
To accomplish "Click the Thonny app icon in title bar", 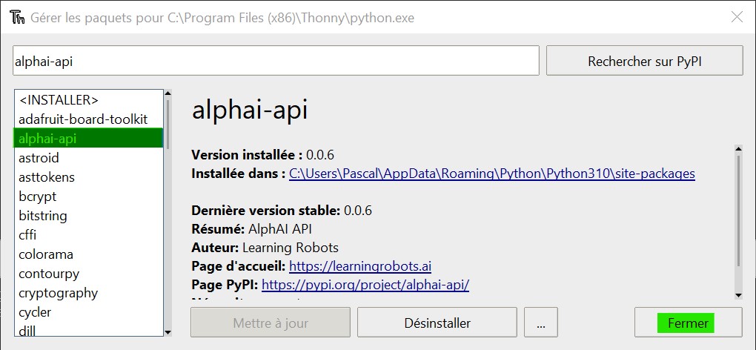I will 16,17.
